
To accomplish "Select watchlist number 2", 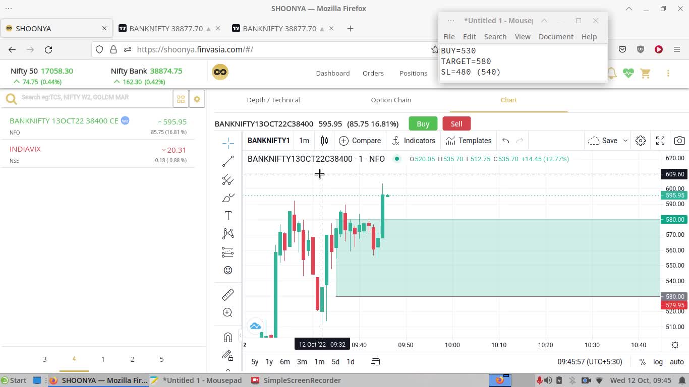I will 132,359.
